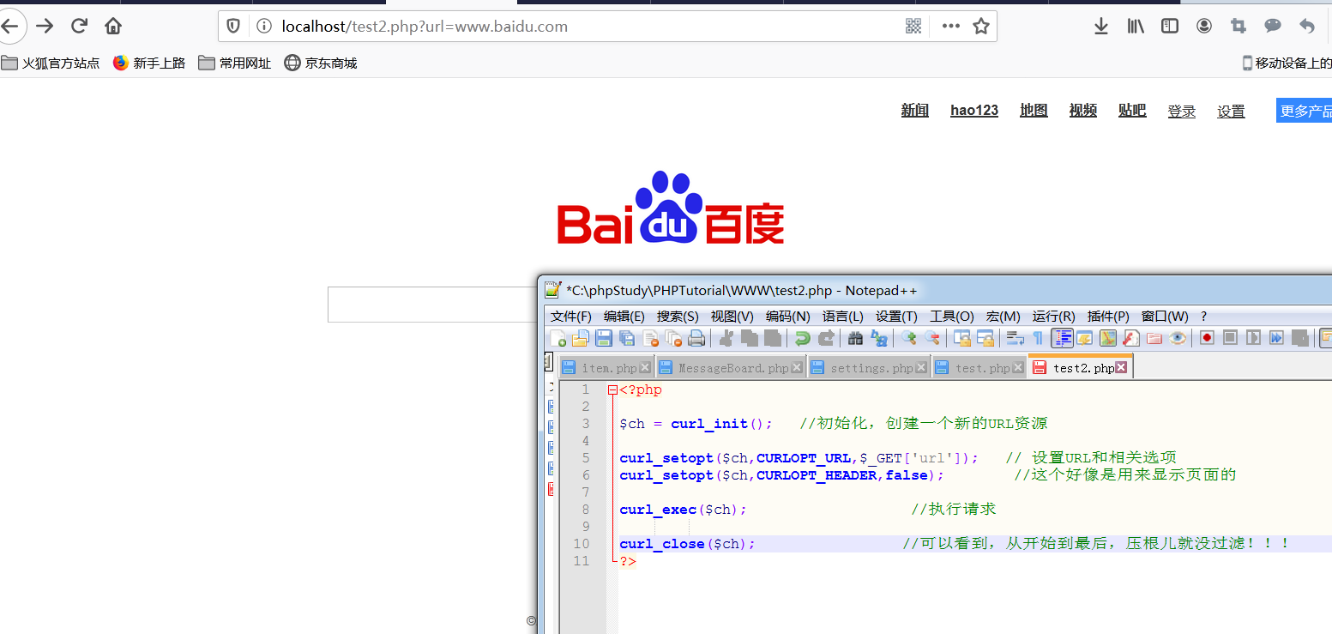Open Folder as Workspace icon
1332x634 pixels.
[1154, 338]
